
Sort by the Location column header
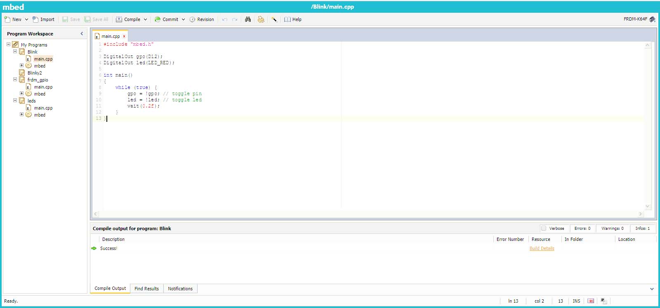pyautogui.click(x=627, y=239)
